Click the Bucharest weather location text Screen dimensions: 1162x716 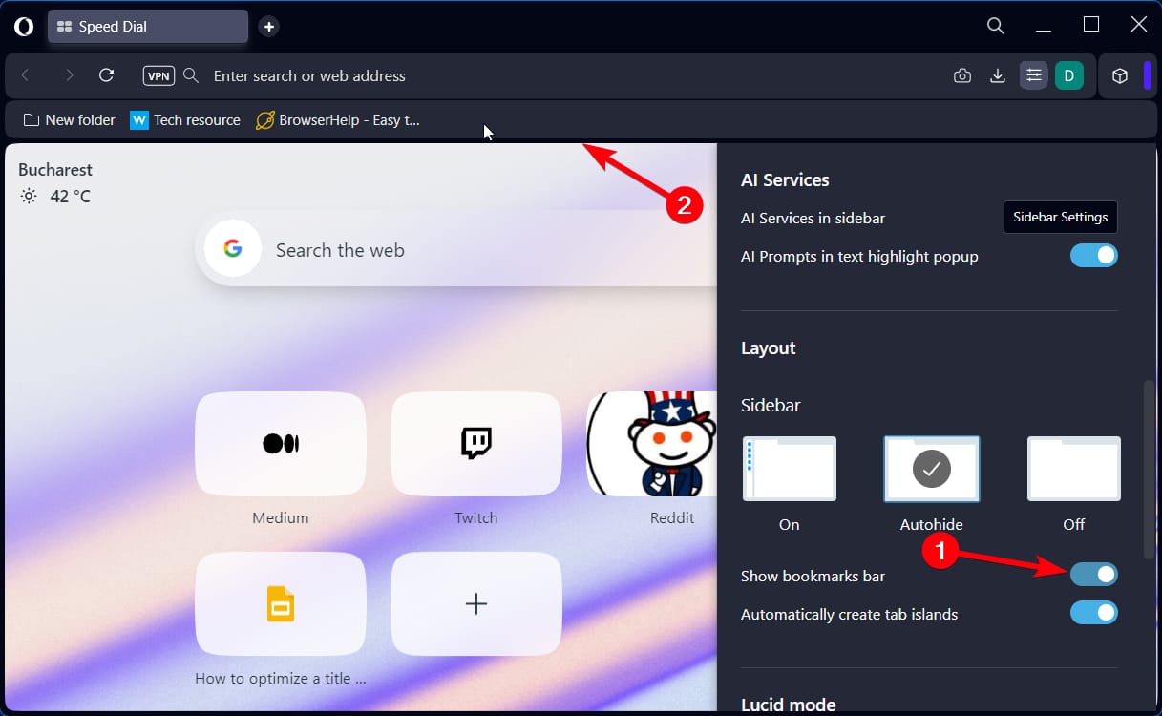55,170
